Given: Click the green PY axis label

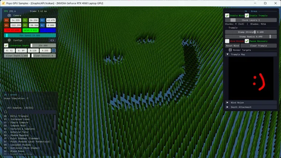Looking at the screenshot, I should 25,20.
